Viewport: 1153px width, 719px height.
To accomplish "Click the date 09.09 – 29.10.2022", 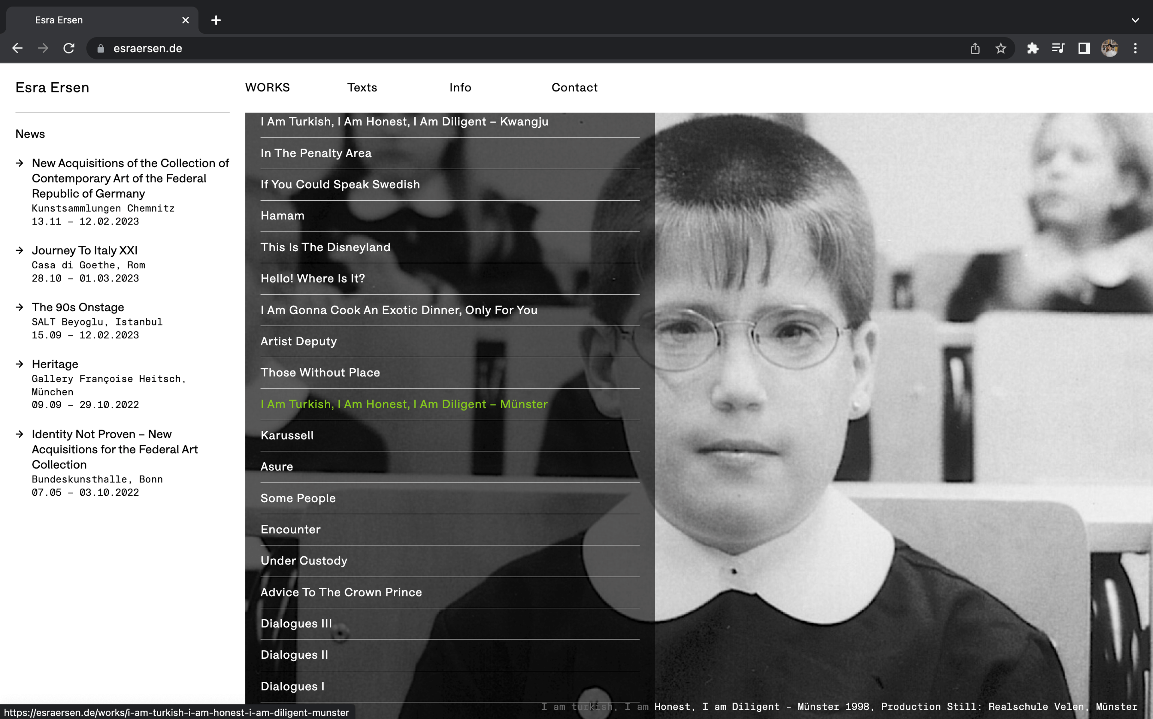I will click(86, 405).
